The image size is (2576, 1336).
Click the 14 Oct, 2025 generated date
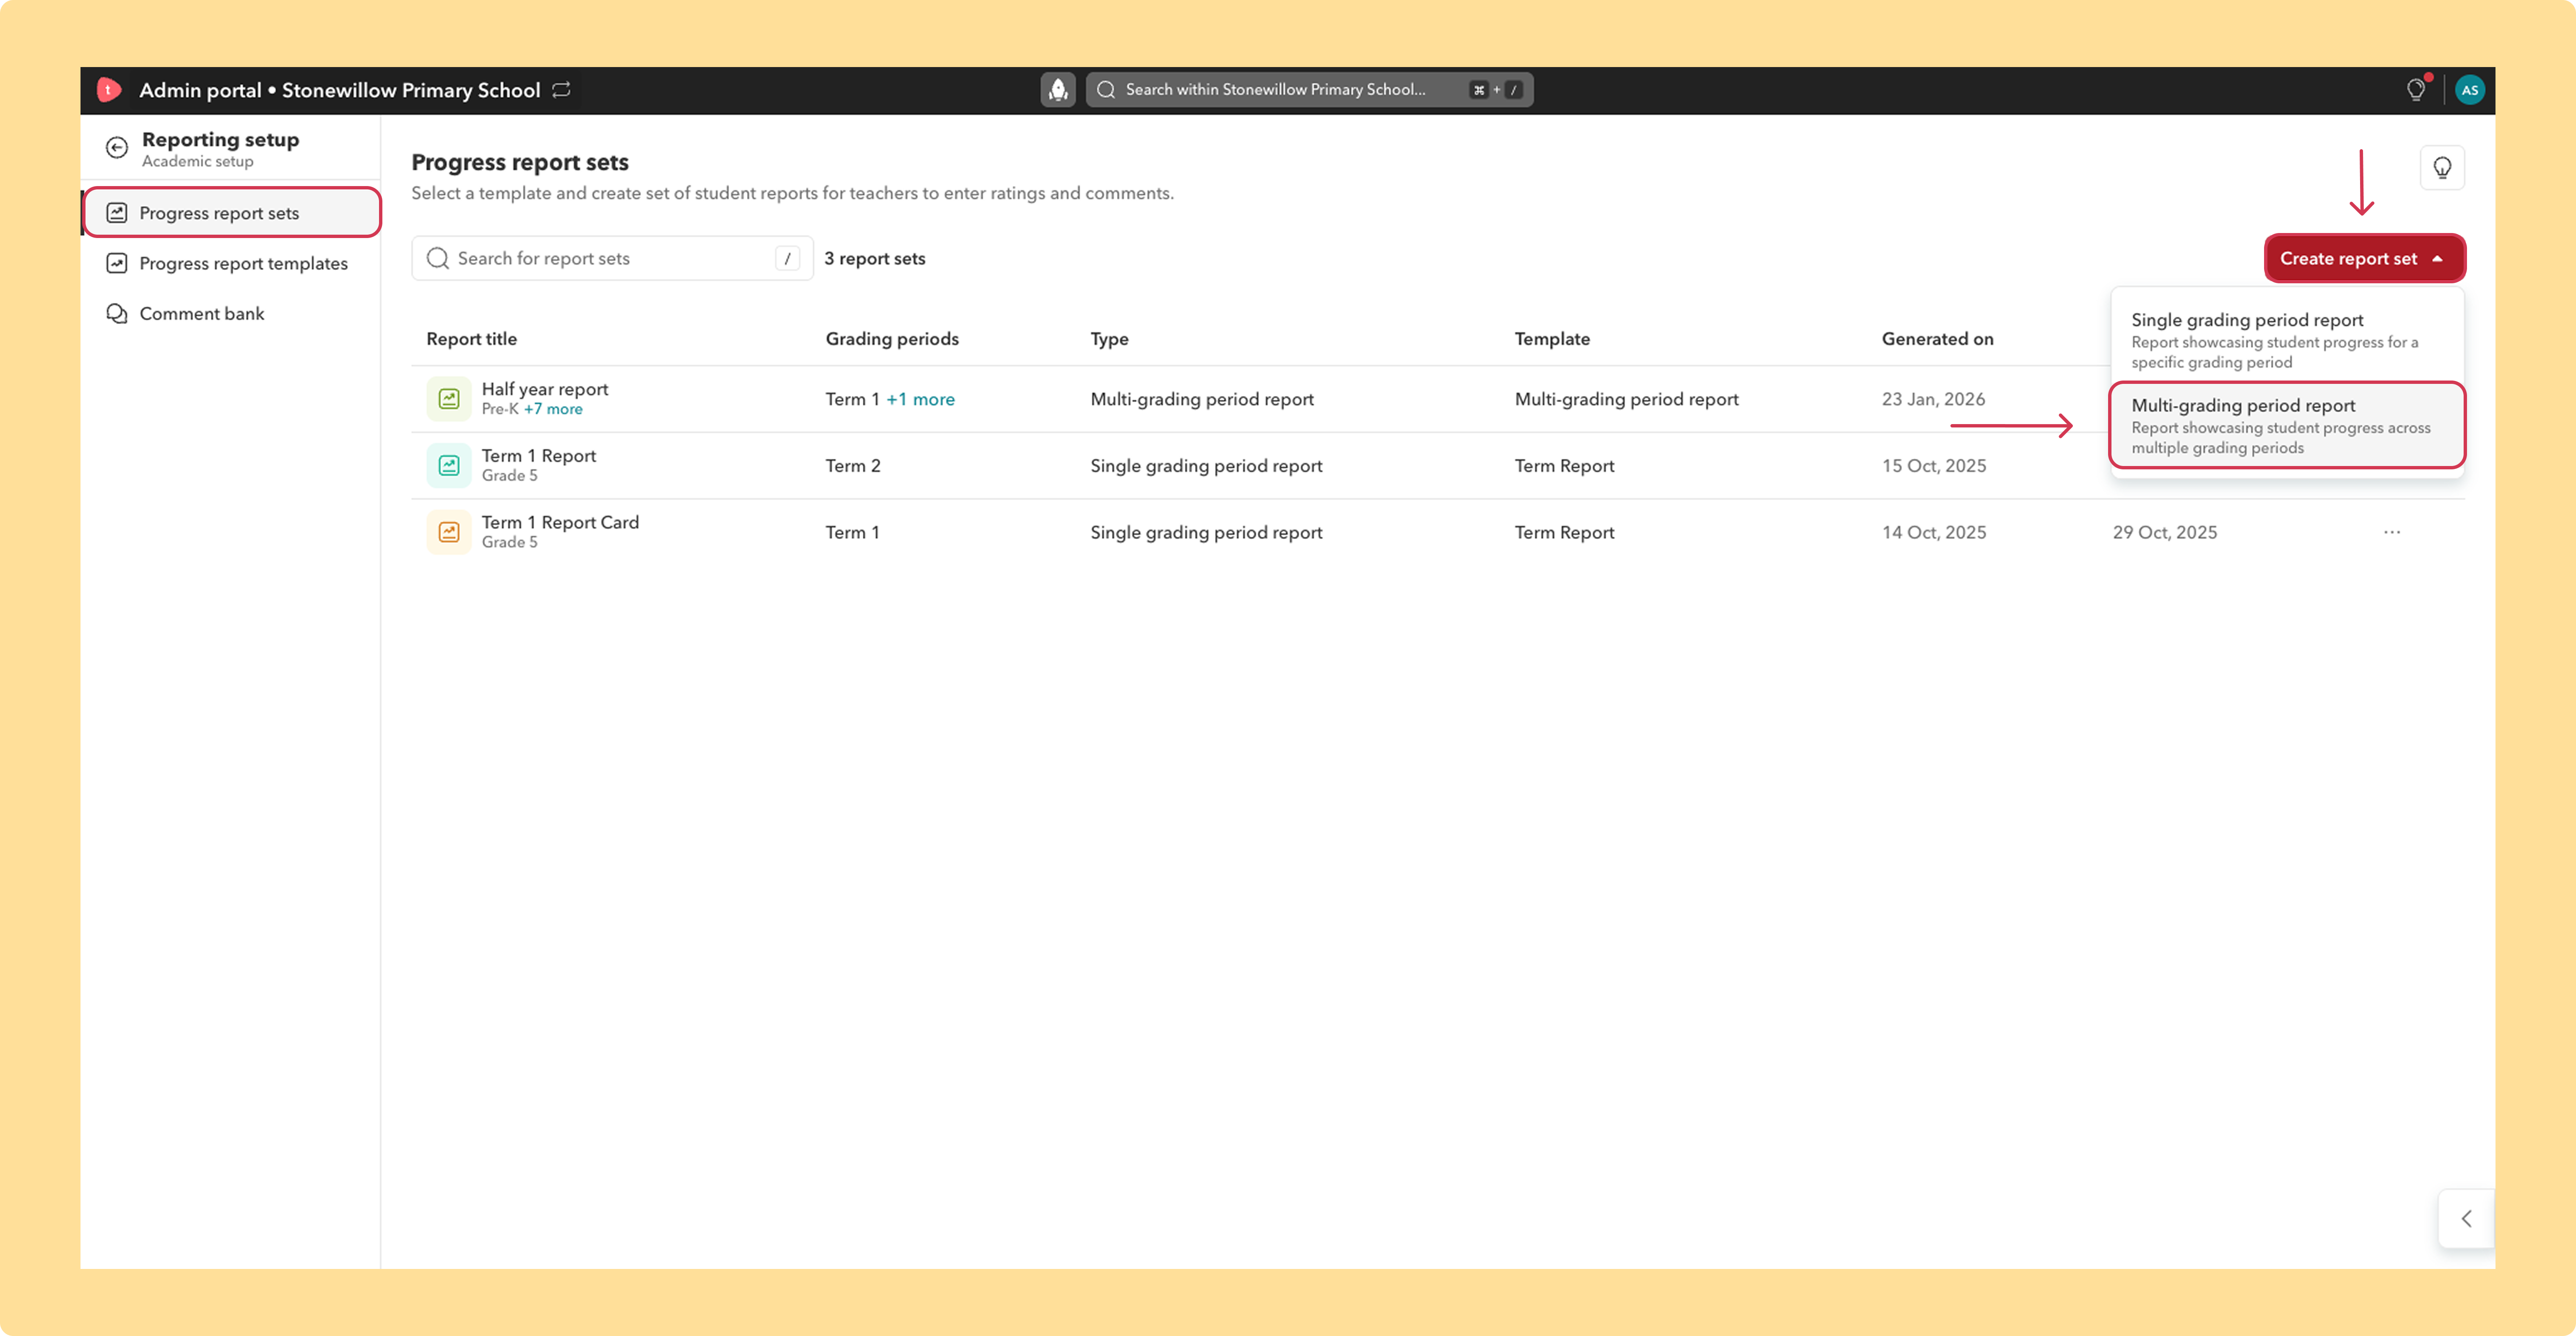tap(1934, 533)
